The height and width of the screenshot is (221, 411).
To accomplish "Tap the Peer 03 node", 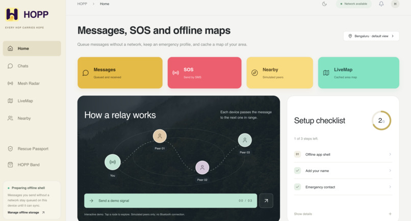I will (245, 140).
